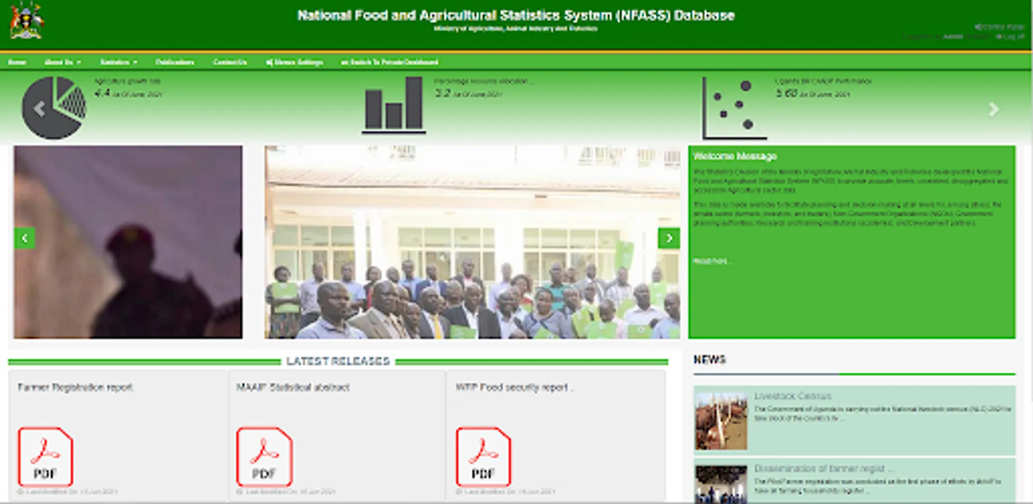Click the LATEST RELEASES heading
This screenshot has width=1033, height=504.
338,361
